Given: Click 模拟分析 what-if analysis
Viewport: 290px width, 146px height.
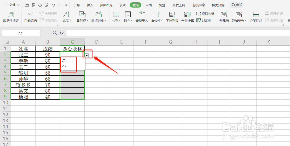Looking at the screenshot, I should tap(205, 14).
